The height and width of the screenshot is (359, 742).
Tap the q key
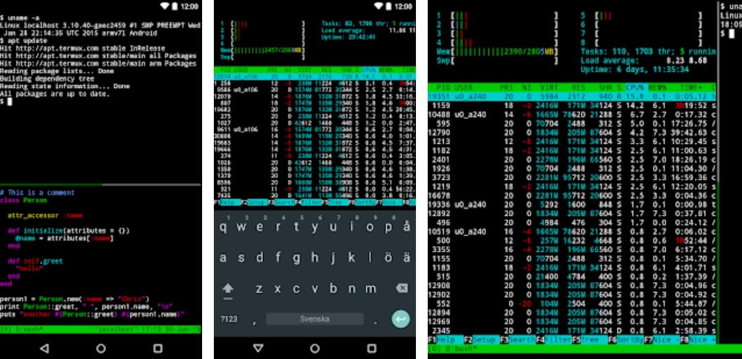223,227
